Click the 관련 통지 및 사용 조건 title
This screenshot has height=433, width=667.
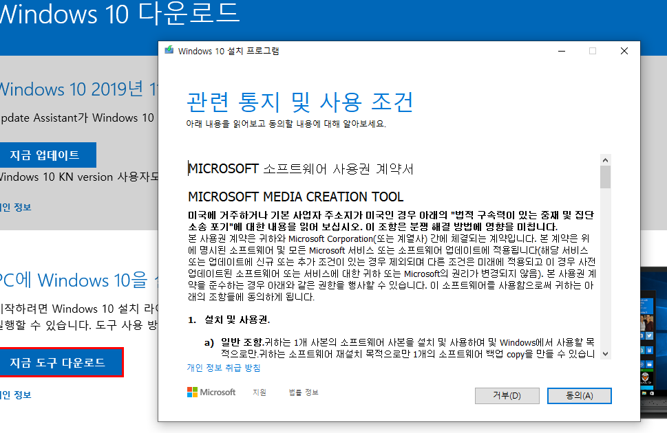pos(300,102)
